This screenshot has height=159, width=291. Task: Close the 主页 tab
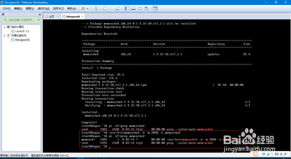(x=58, y=17)
